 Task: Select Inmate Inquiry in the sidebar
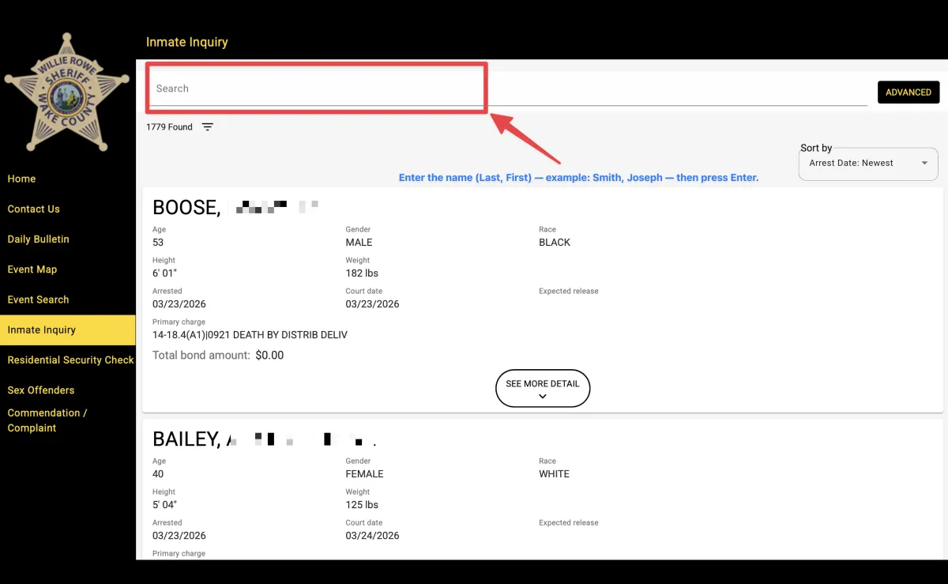click(x=68, y=330)
